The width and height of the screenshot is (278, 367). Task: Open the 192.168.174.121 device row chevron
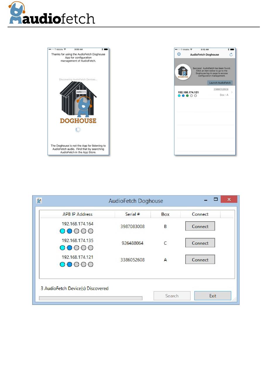coord(232,92)
